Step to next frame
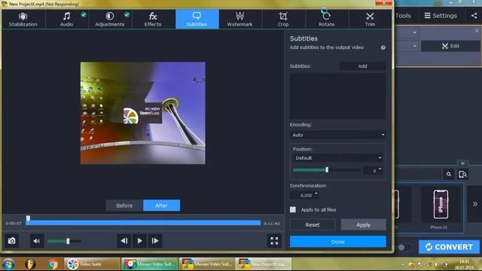Screen dimensions: 482x271 tap(154, 241)
